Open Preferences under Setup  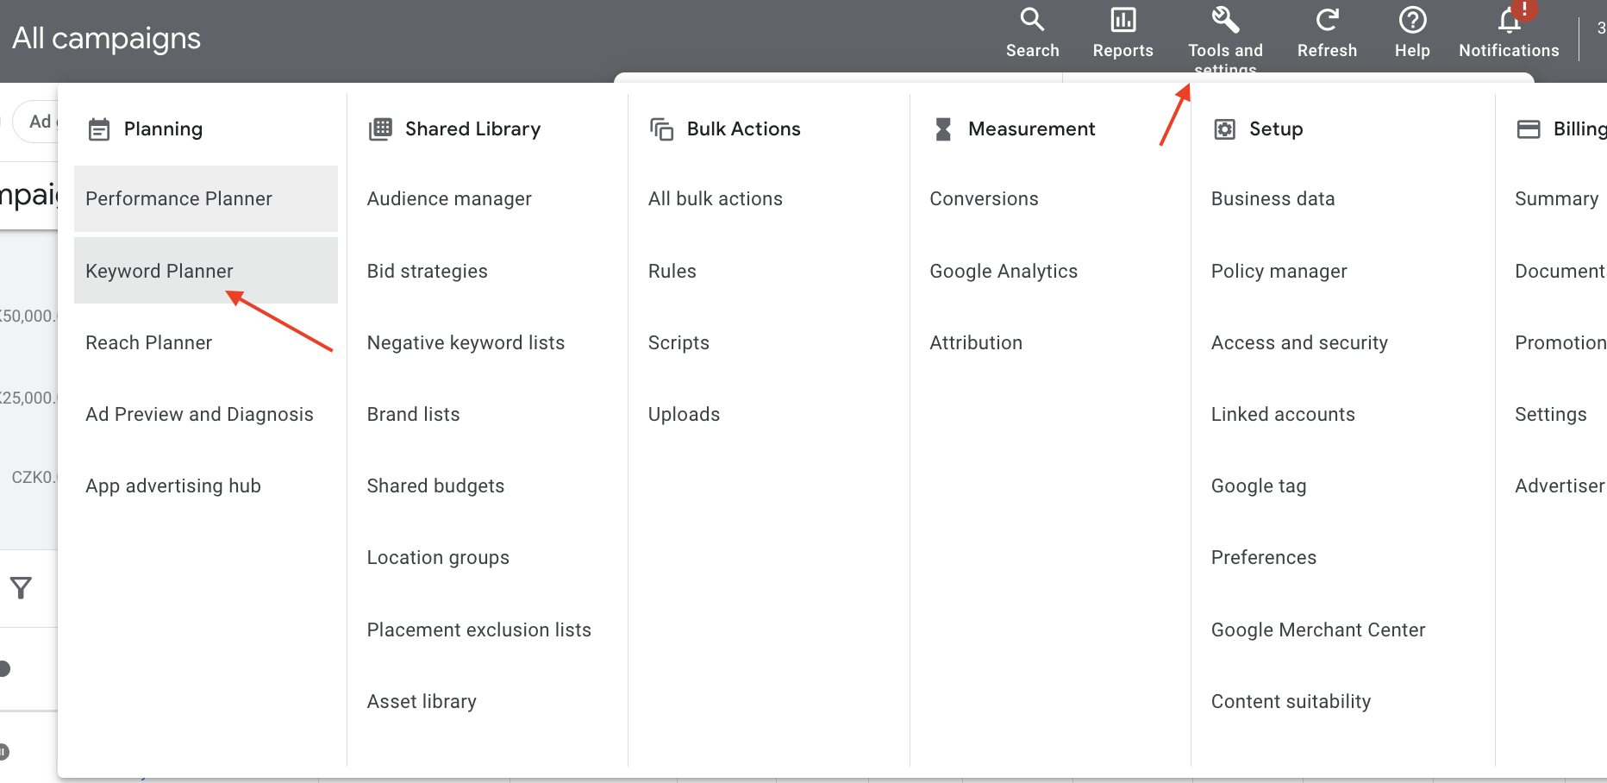(x=1264, y=558)
